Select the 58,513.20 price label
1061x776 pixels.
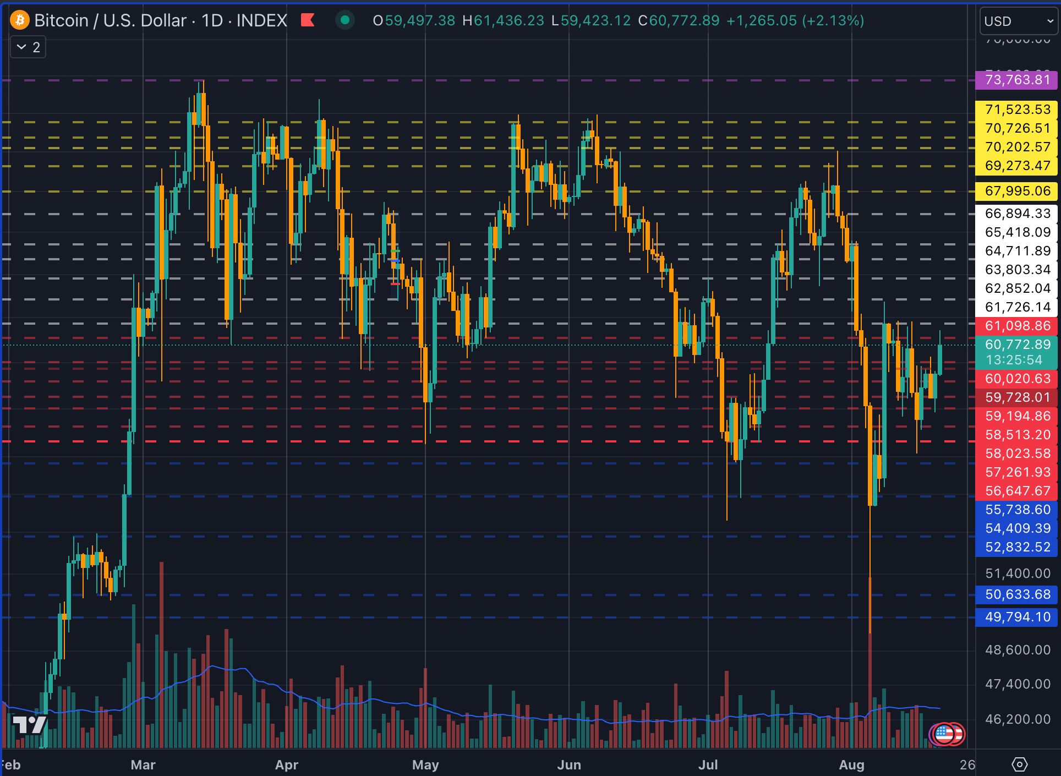[x=1016, y=435]
